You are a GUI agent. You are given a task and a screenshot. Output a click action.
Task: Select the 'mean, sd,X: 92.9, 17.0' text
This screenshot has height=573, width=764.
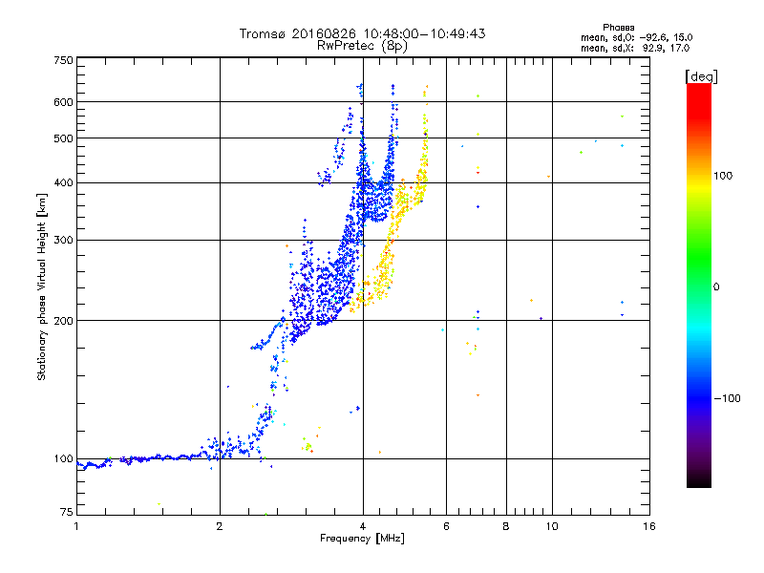tap(635, 49)
